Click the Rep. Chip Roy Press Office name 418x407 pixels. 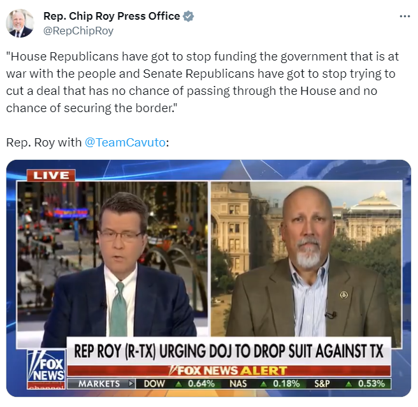click(112, 16)
